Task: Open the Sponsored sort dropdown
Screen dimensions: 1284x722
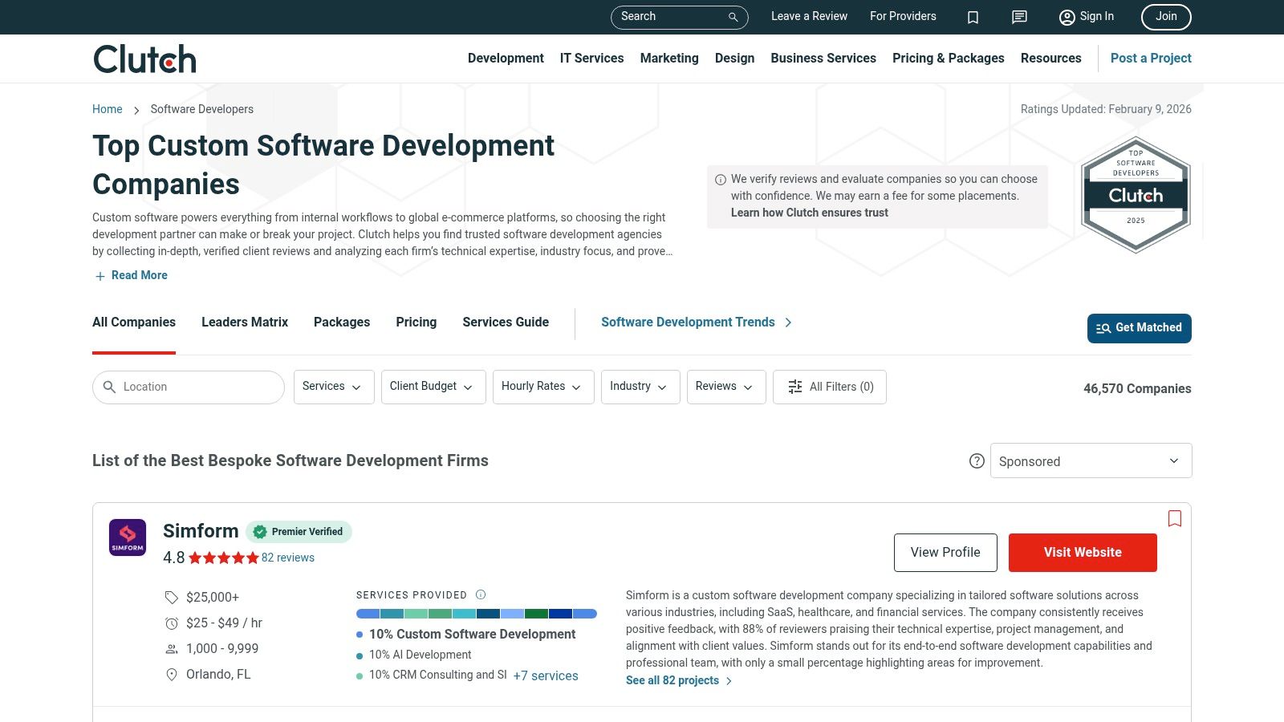Action: click(x=1091, y=460)
